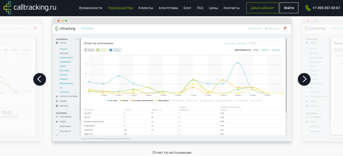Open the Цены menu item
The height and width of the screenshot is (156, 343).
(x=213, y=8)
